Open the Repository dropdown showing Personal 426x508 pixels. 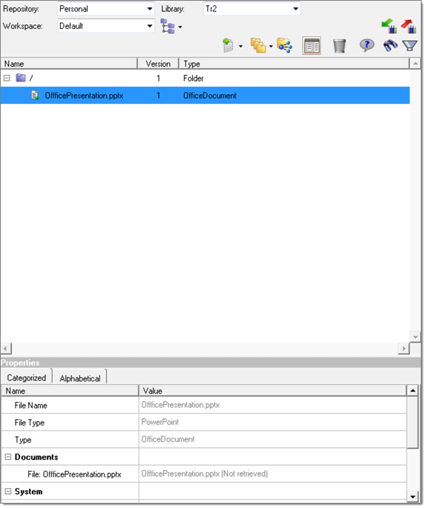tap(105, 9)
